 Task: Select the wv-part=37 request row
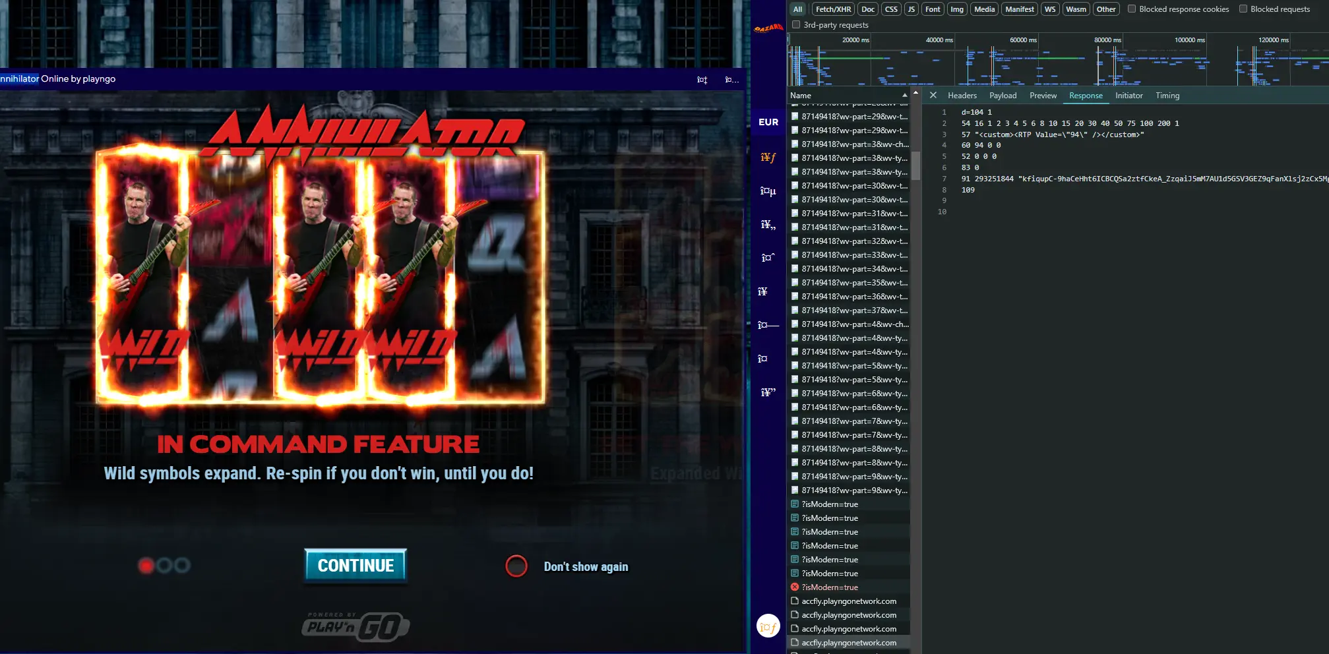[849, 310]
